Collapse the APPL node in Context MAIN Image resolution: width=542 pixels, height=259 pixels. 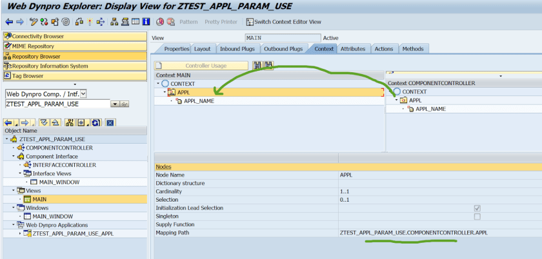pyautogui.click(x=165, y=92)
